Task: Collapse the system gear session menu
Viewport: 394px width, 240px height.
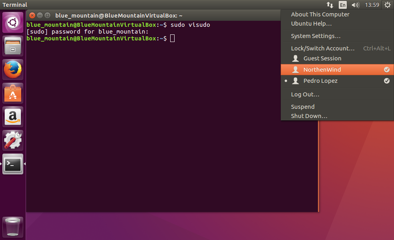Action: (x=387, y=5)
